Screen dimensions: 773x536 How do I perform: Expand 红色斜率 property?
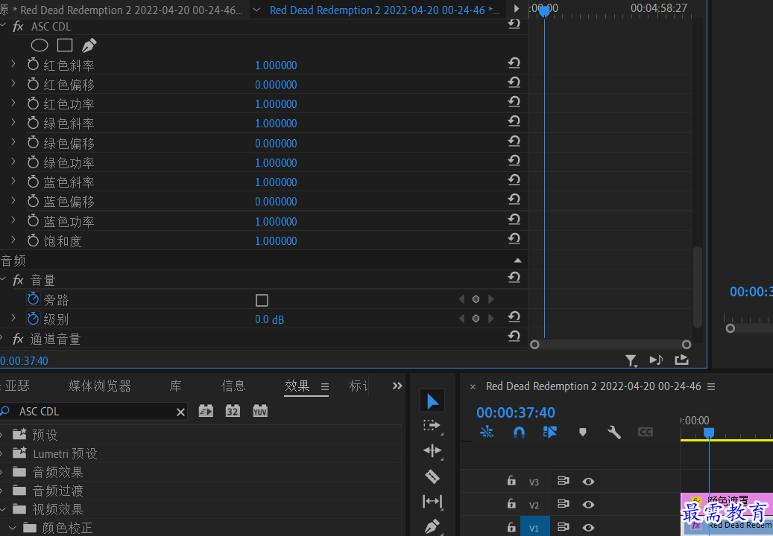[x=13, y=64]
